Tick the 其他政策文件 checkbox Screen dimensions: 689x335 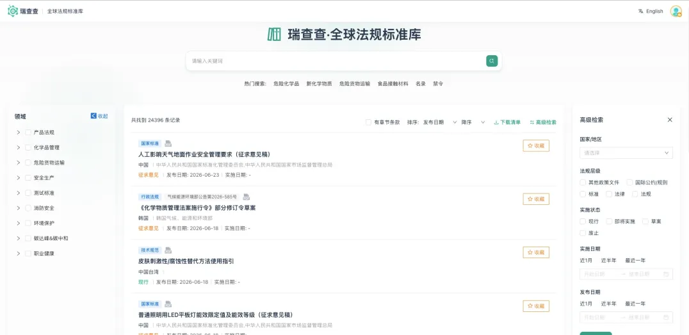[583, 182]
